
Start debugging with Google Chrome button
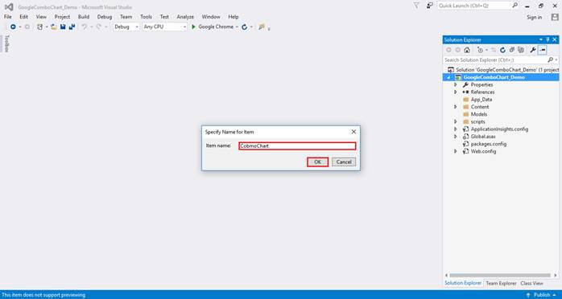click(213, 27)
